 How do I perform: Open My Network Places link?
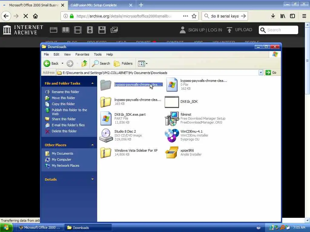pos(65,166)
